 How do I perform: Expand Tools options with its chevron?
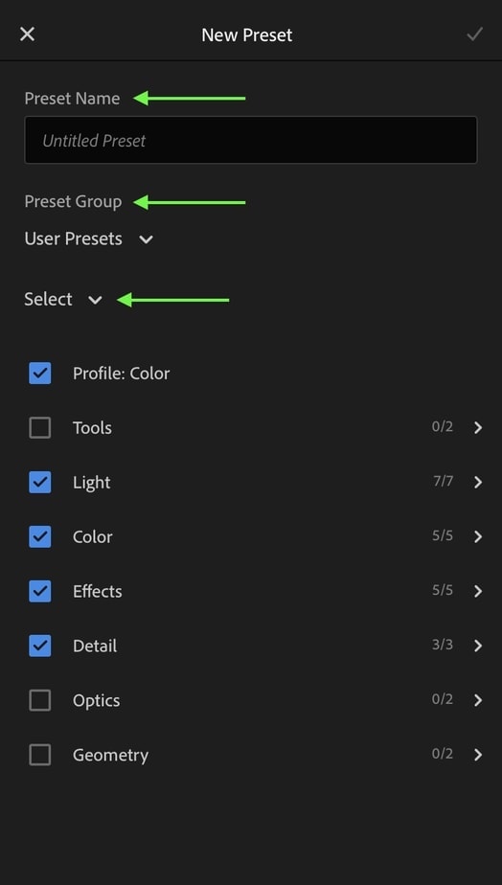tap(478, 427)
